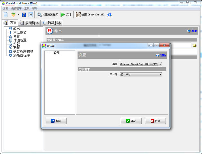Switch to the 卸载脚本 tab
Viewport: 202px width, 154px height.
point(52,23)
